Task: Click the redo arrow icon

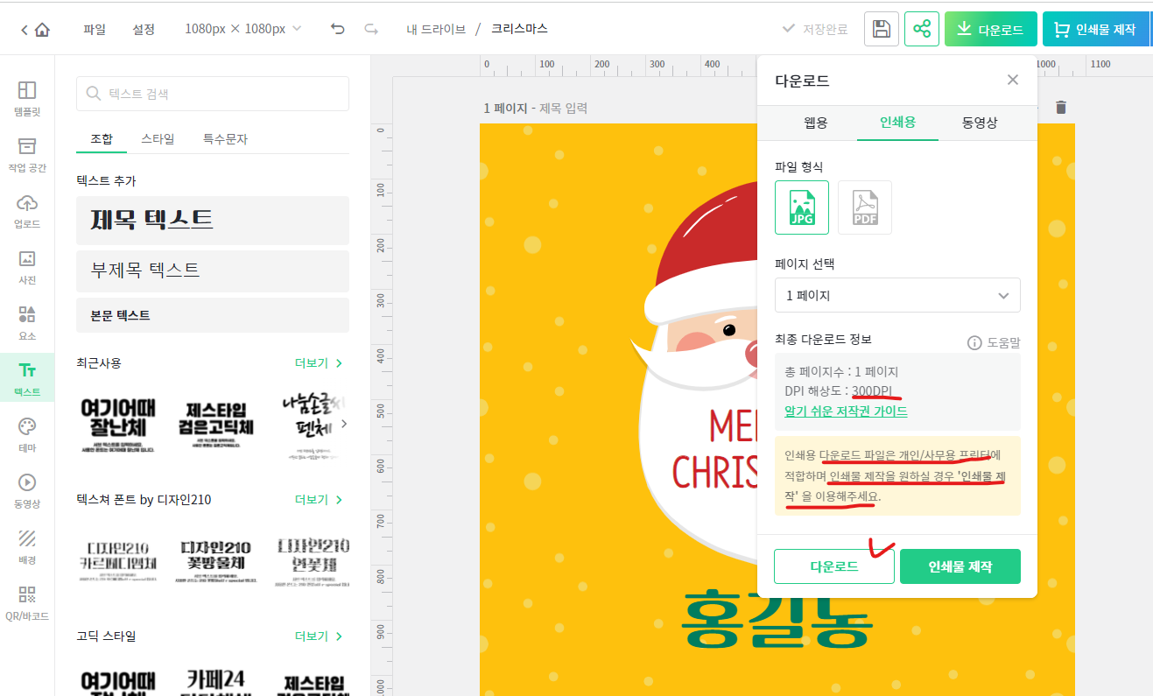Action: 371,29
